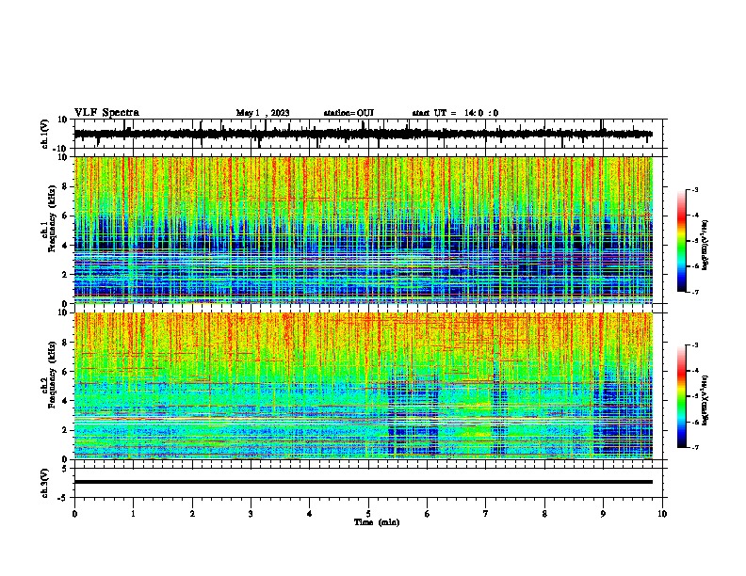Click the ch.2 "Frequency (kHz)" axis label

point(52,375)
